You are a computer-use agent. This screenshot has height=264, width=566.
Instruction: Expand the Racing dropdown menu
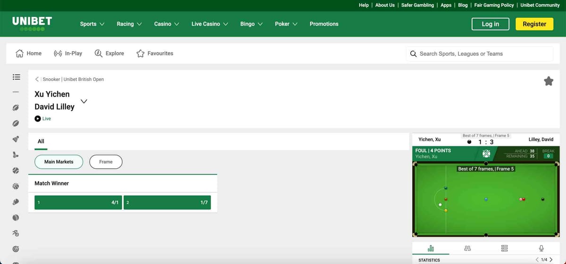tap(129, 24)
